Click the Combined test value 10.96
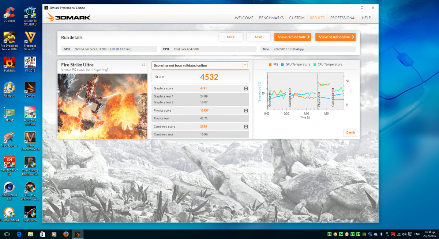Image resolution: width=439 pixels, height=239 pixels. point(204,135)
